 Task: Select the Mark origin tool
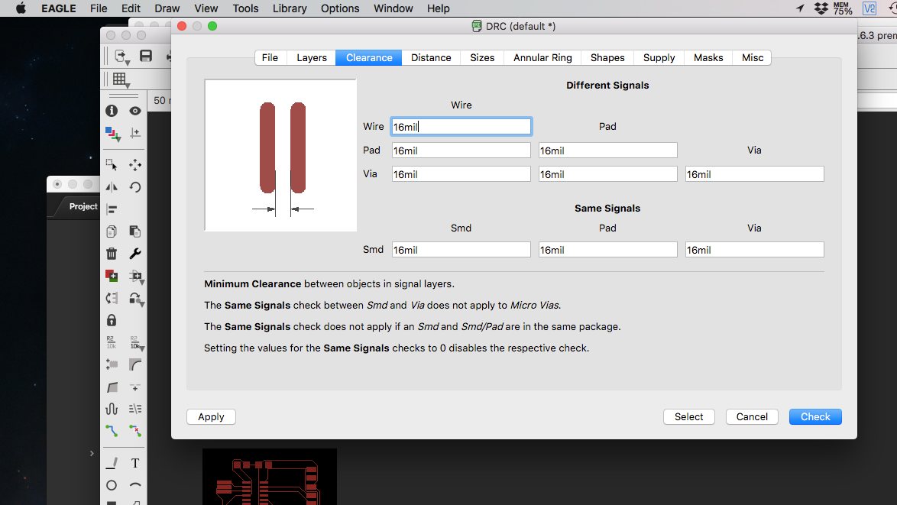coord(135,133)
